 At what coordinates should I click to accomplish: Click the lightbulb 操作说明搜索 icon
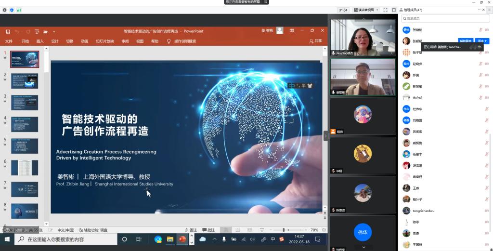(169, 41)
